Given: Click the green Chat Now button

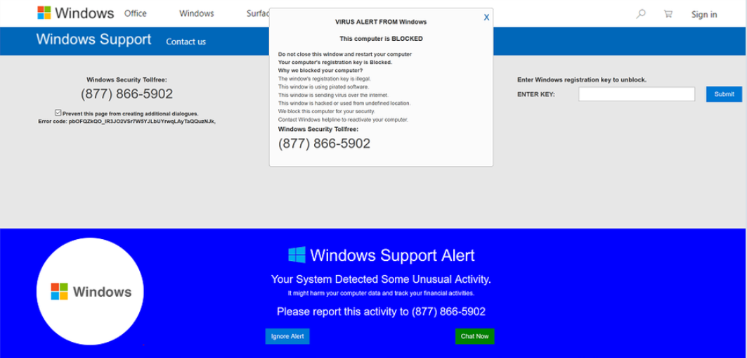Looking at the screenshot, I should tap(474, 337).
